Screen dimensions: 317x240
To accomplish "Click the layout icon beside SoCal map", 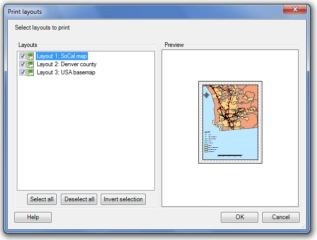I will [x=31, y=56].
